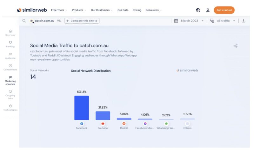
Task: Share the chart via share icon
Action: coord(235,45)
